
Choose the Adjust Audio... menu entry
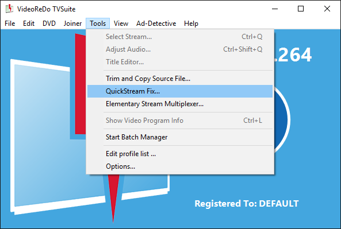click(x=180, y=49)
